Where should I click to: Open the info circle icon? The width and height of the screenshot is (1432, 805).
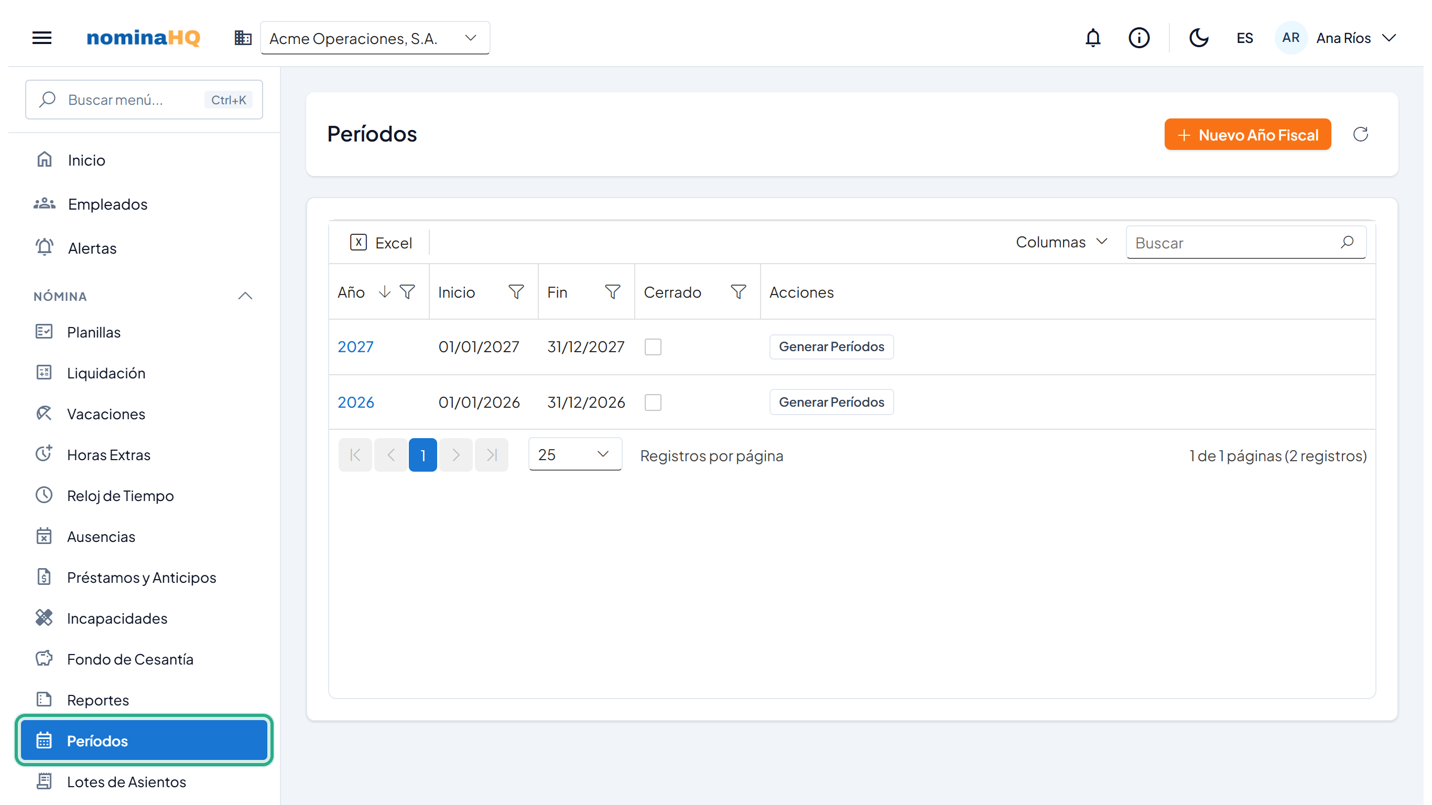click(1138, 38)
